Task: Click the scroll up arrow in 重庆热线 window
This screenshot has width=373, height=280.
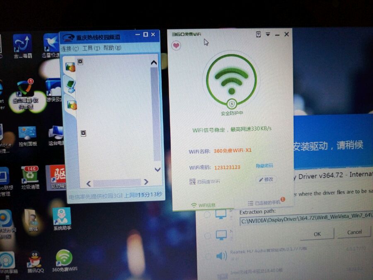Action: pyautogui.click(x=154, y=63)
